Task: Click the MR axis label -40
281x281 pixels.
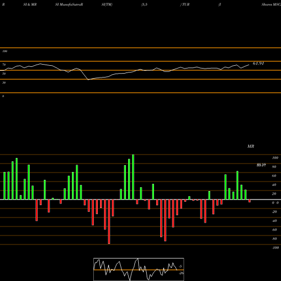Action: tap(274, 221)
